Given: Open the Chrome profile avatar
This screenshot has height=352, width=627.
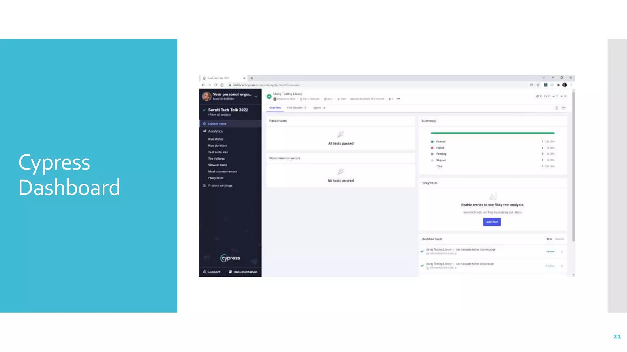Looking at the screenshot, I should (x=565, y=85).
